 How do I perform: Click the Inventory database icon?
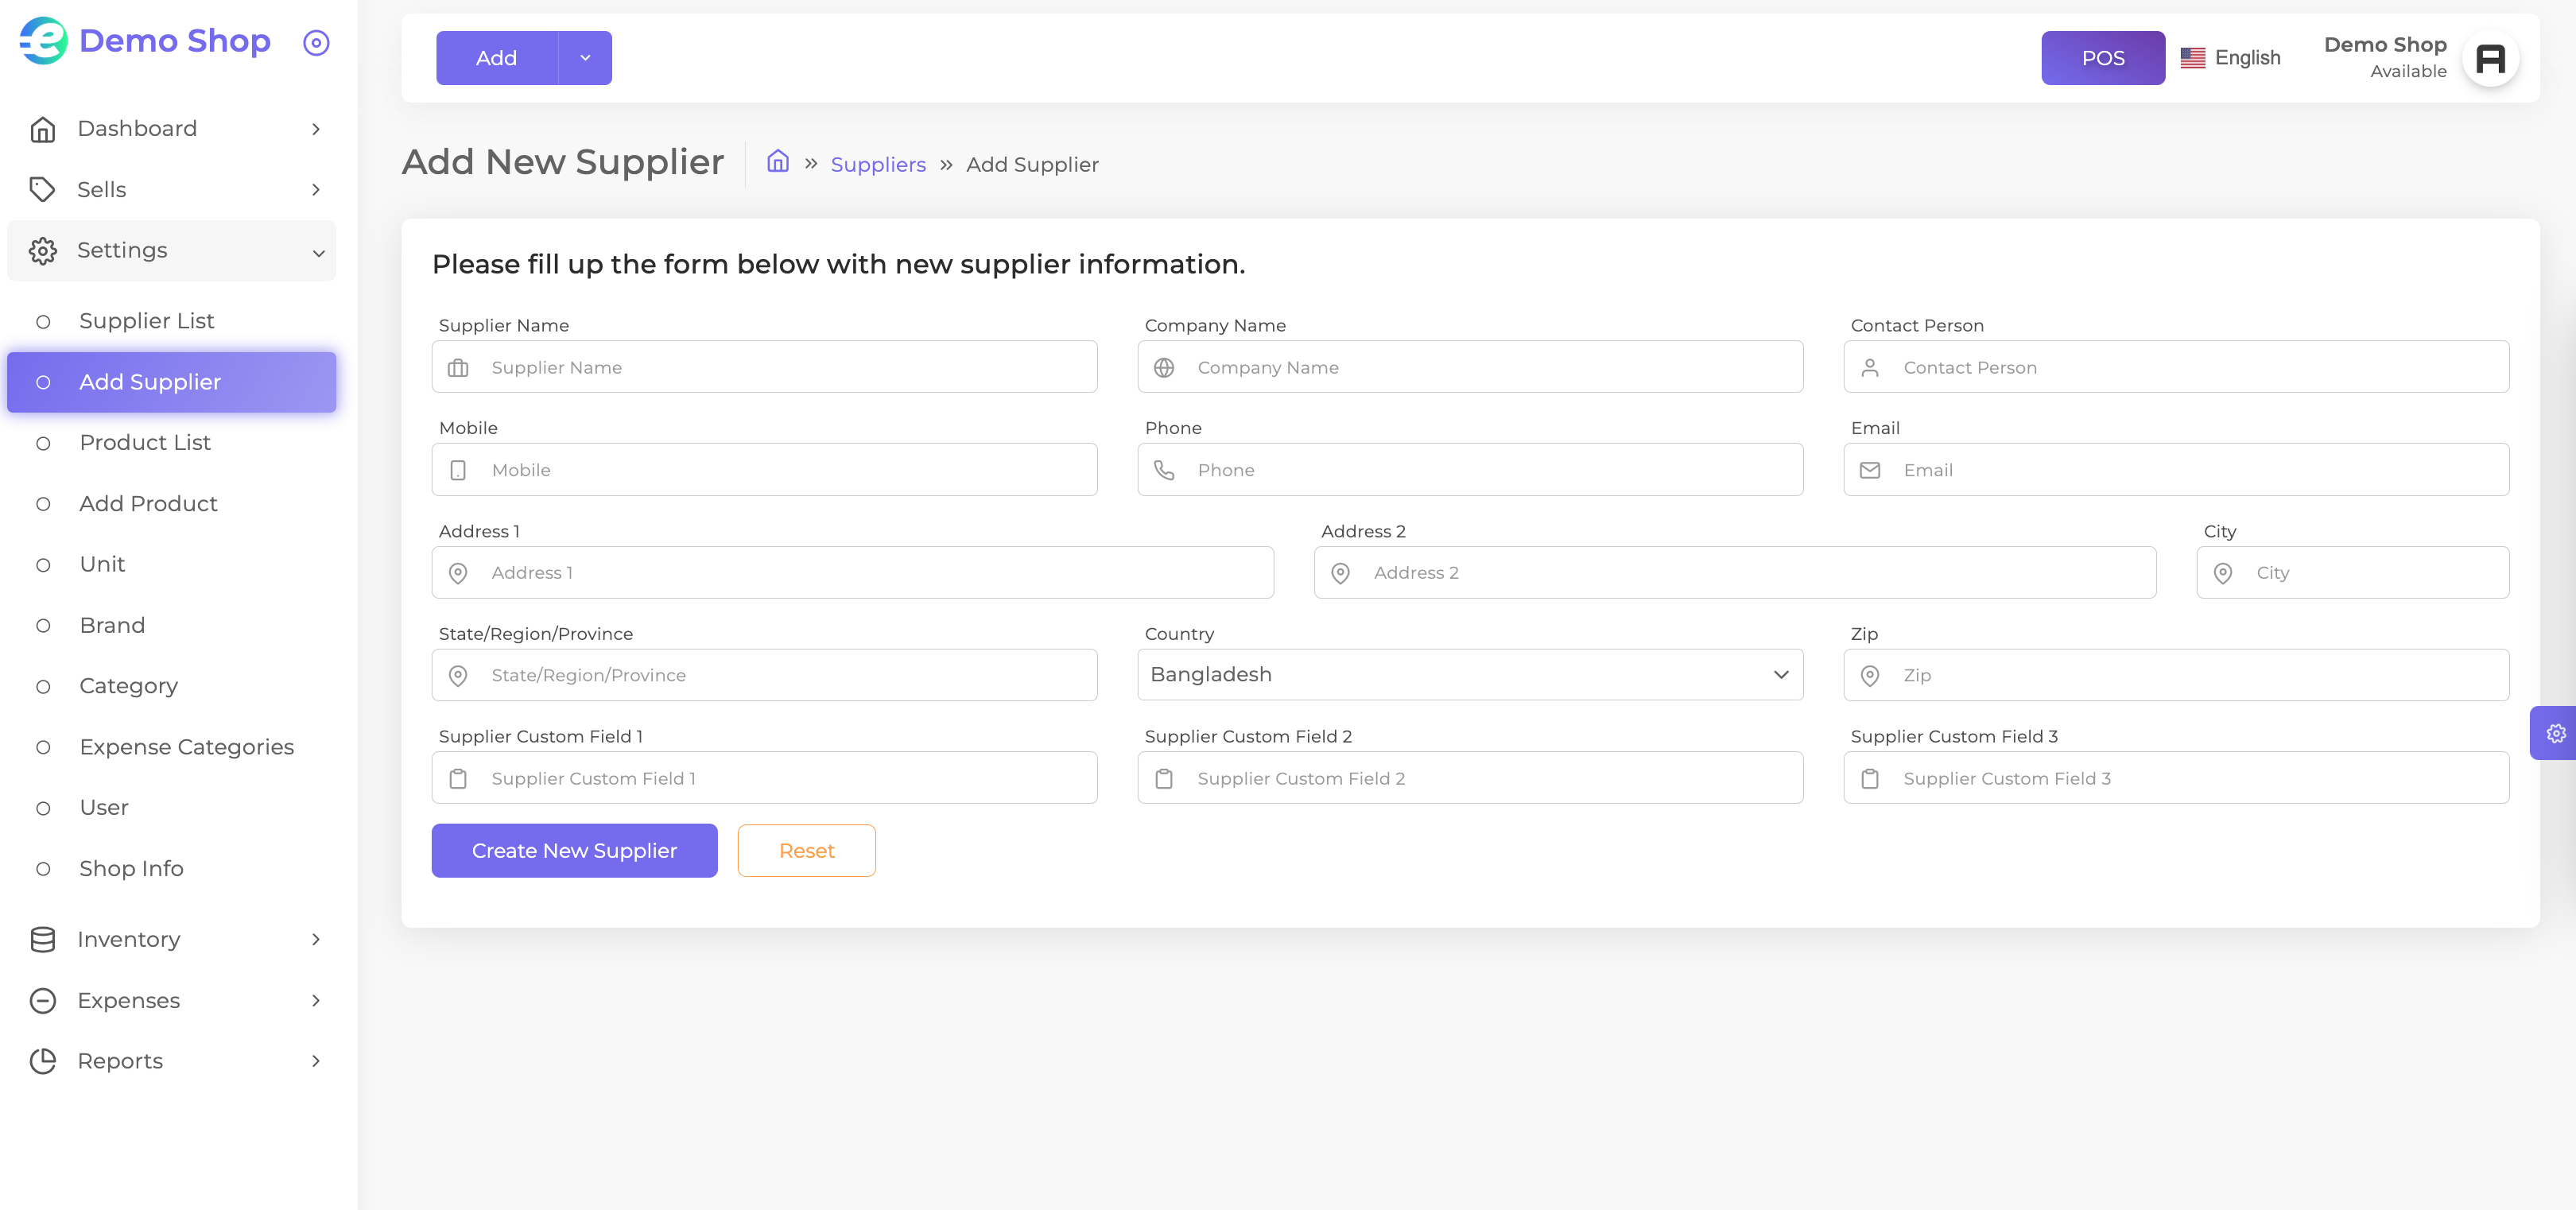[x=43, y=940]
